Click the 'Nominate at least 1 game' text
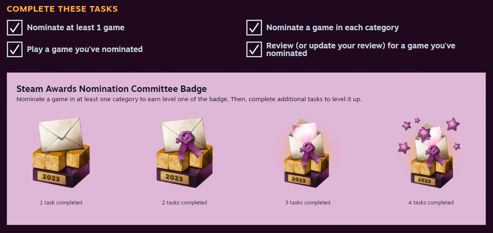 [76, 28]
